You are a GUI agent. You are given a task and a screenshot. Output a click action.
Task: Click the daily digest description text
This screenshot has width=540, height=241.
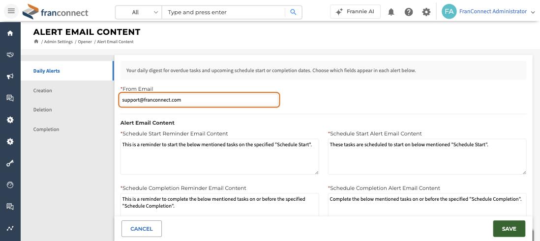click(x=271, y=71)
